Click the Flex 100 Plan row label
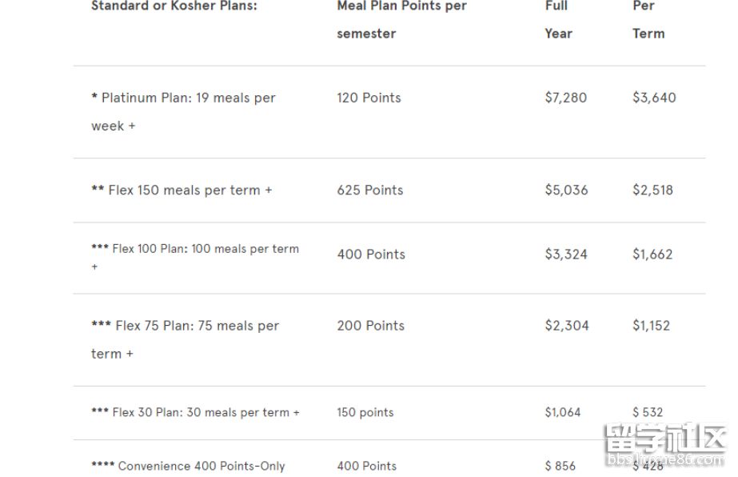 point(195,257)
